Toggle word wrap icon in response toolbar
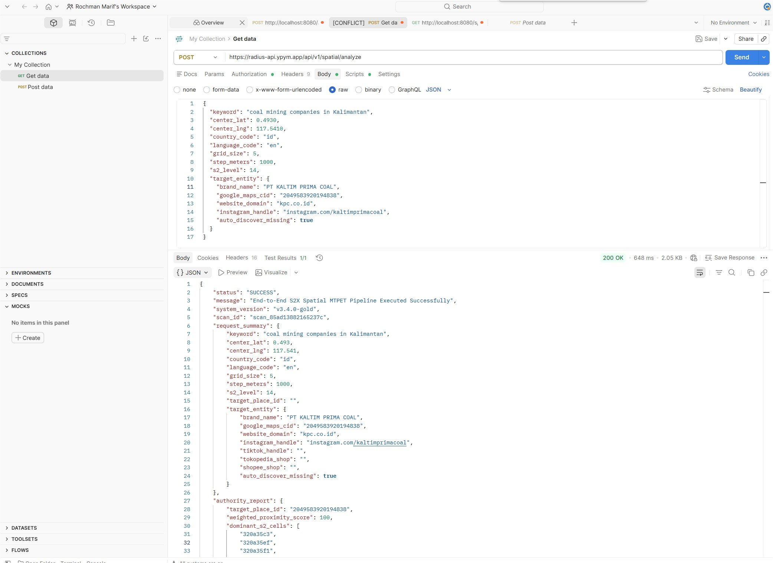 click(700, 272)
